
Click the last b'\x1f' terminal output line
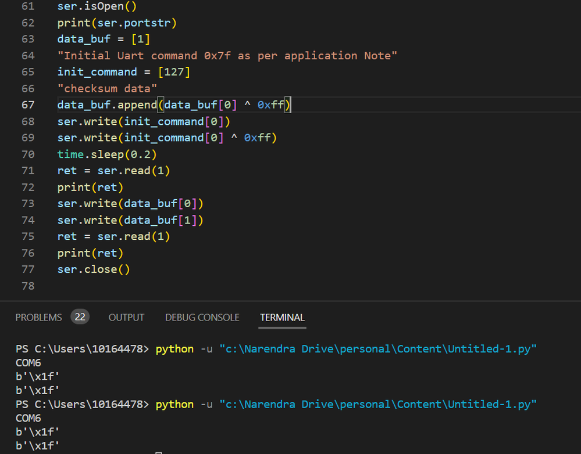(x=37, y=446)
